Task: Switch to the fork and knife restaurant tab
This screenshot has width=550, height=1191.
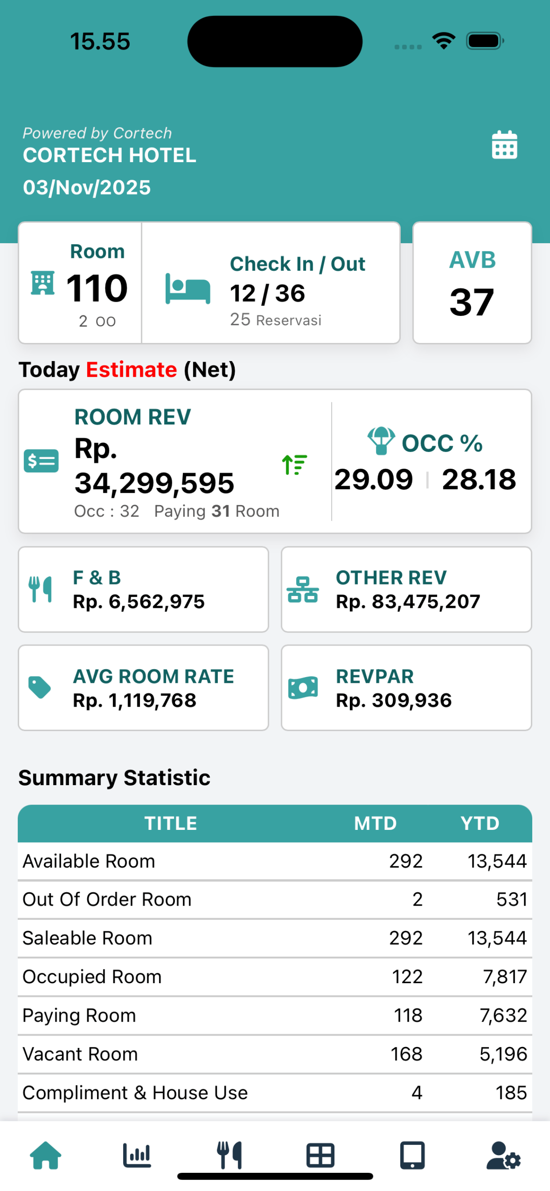Action: [x=229, y=1155]
